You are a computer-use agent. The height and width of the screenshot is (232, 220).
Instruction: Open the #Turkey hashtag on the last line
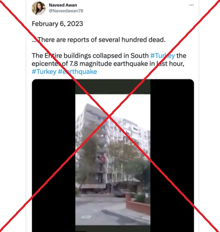[44, 72]
